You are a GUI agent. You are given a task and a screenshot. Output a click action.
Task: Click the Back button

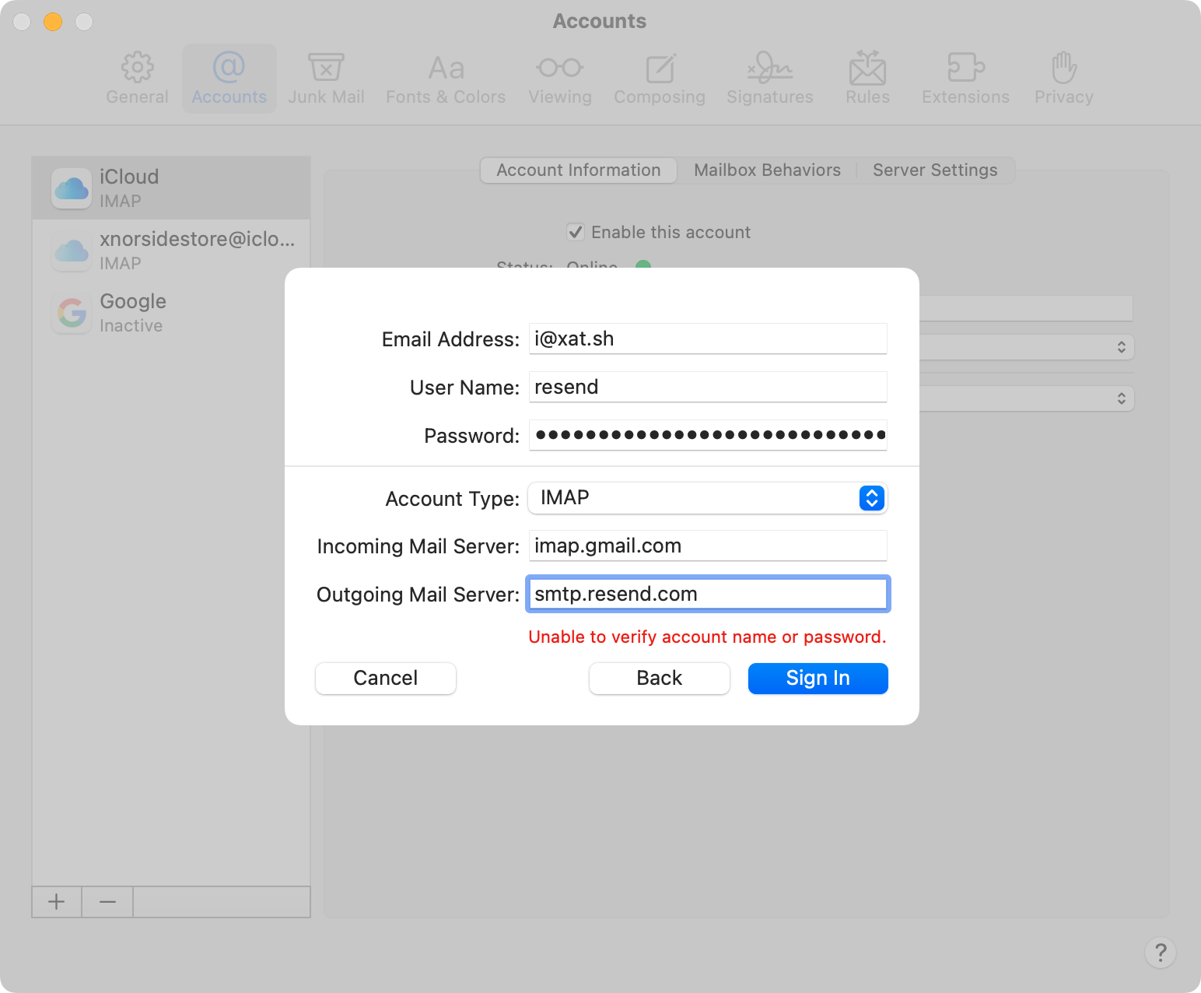659,679
